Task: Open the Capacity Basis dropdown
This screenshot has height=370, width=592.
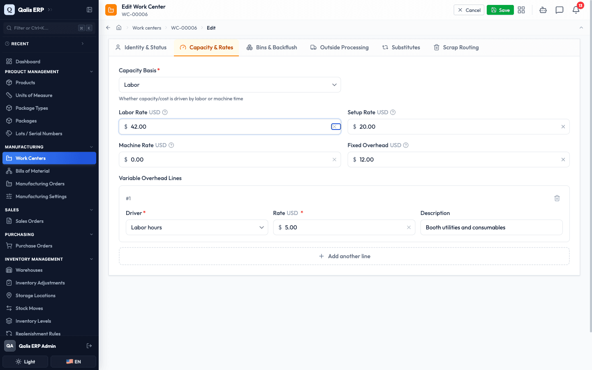Action: [x=230, y=85]
